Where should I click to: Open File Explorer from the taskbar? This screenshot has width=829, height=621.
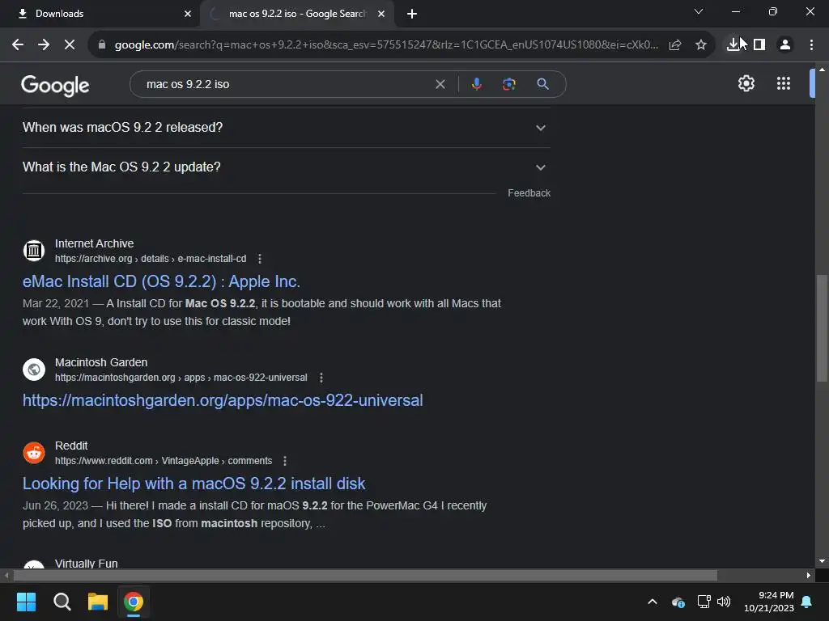(x=98, y=602)
